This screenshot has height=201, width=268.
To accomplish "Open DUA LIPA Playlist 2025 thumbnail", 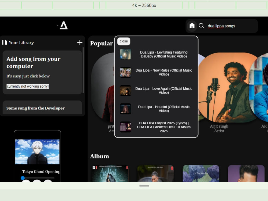I will click(125, 127).
